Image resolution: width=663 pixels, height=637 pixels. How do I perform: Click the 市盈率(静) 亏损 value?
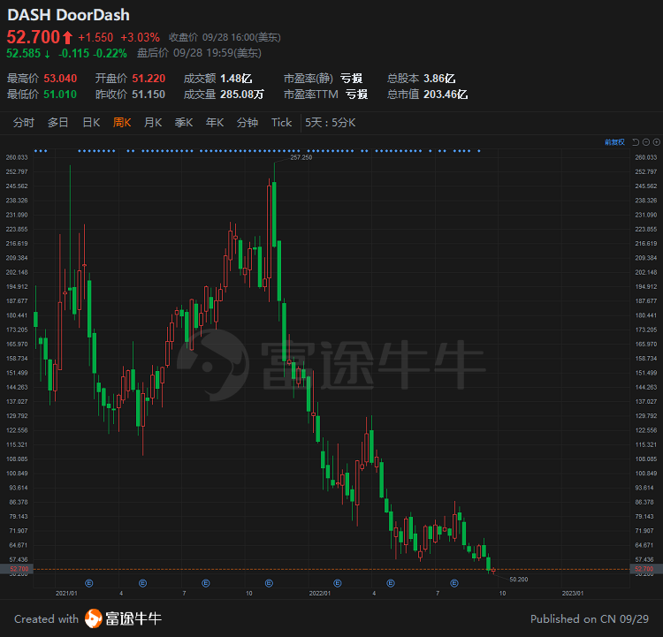[351, 79]
